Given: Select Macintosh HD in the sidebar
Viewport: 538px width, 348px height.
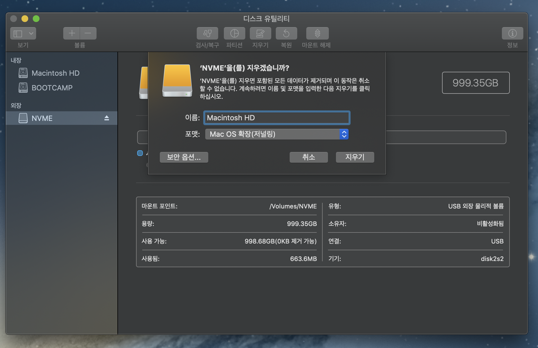Looking at the screenshot, I should coord(62,73).
